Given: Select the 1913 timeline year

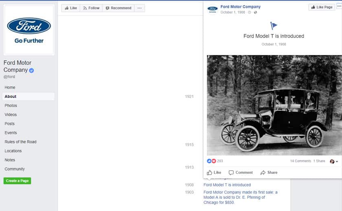Looking at the screenshot, I should click(189, 167).
